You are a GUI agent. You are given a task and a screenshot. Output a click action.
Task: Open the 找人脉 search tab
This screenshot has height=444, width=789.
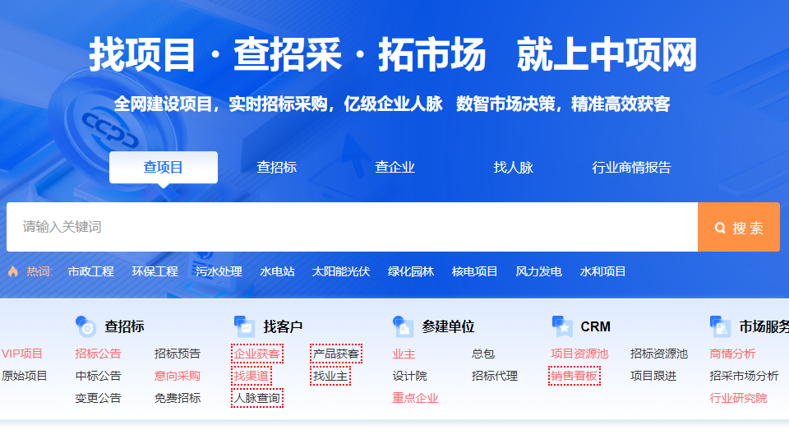click(x=513, y=167)
